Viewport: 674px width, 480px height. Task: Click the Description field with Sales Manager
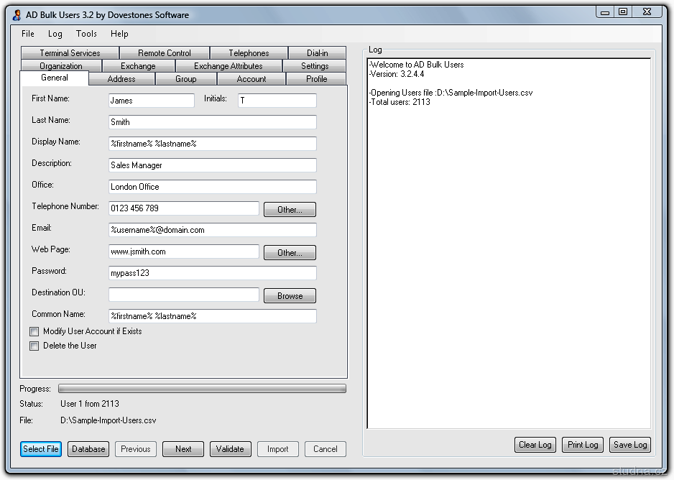coord(213,165)
